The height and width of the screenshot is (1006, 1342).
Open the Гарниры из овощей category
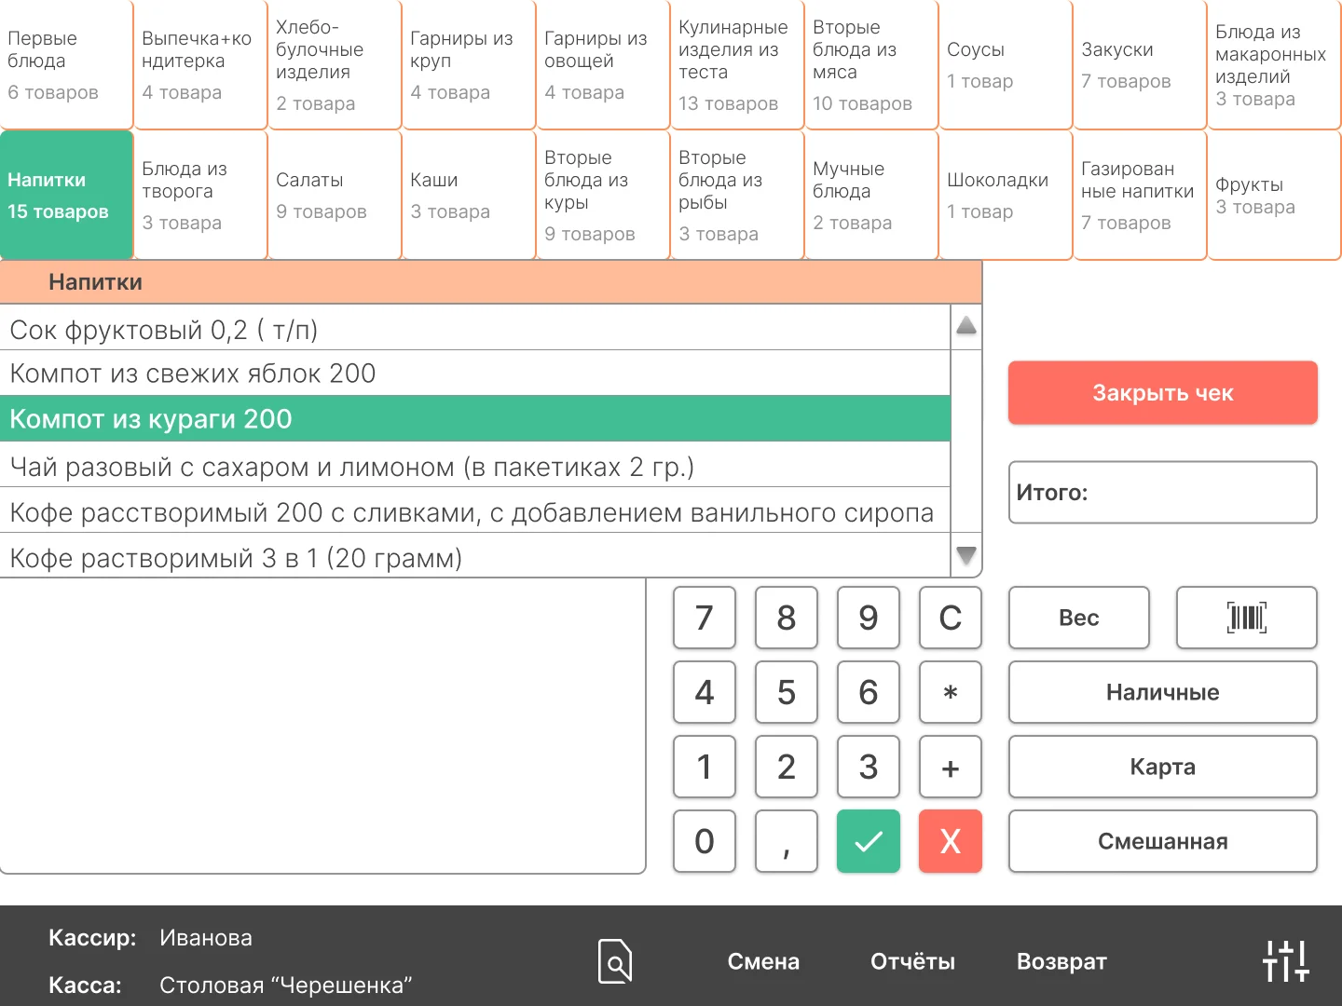pyautogui.click(x=604, y=65)
